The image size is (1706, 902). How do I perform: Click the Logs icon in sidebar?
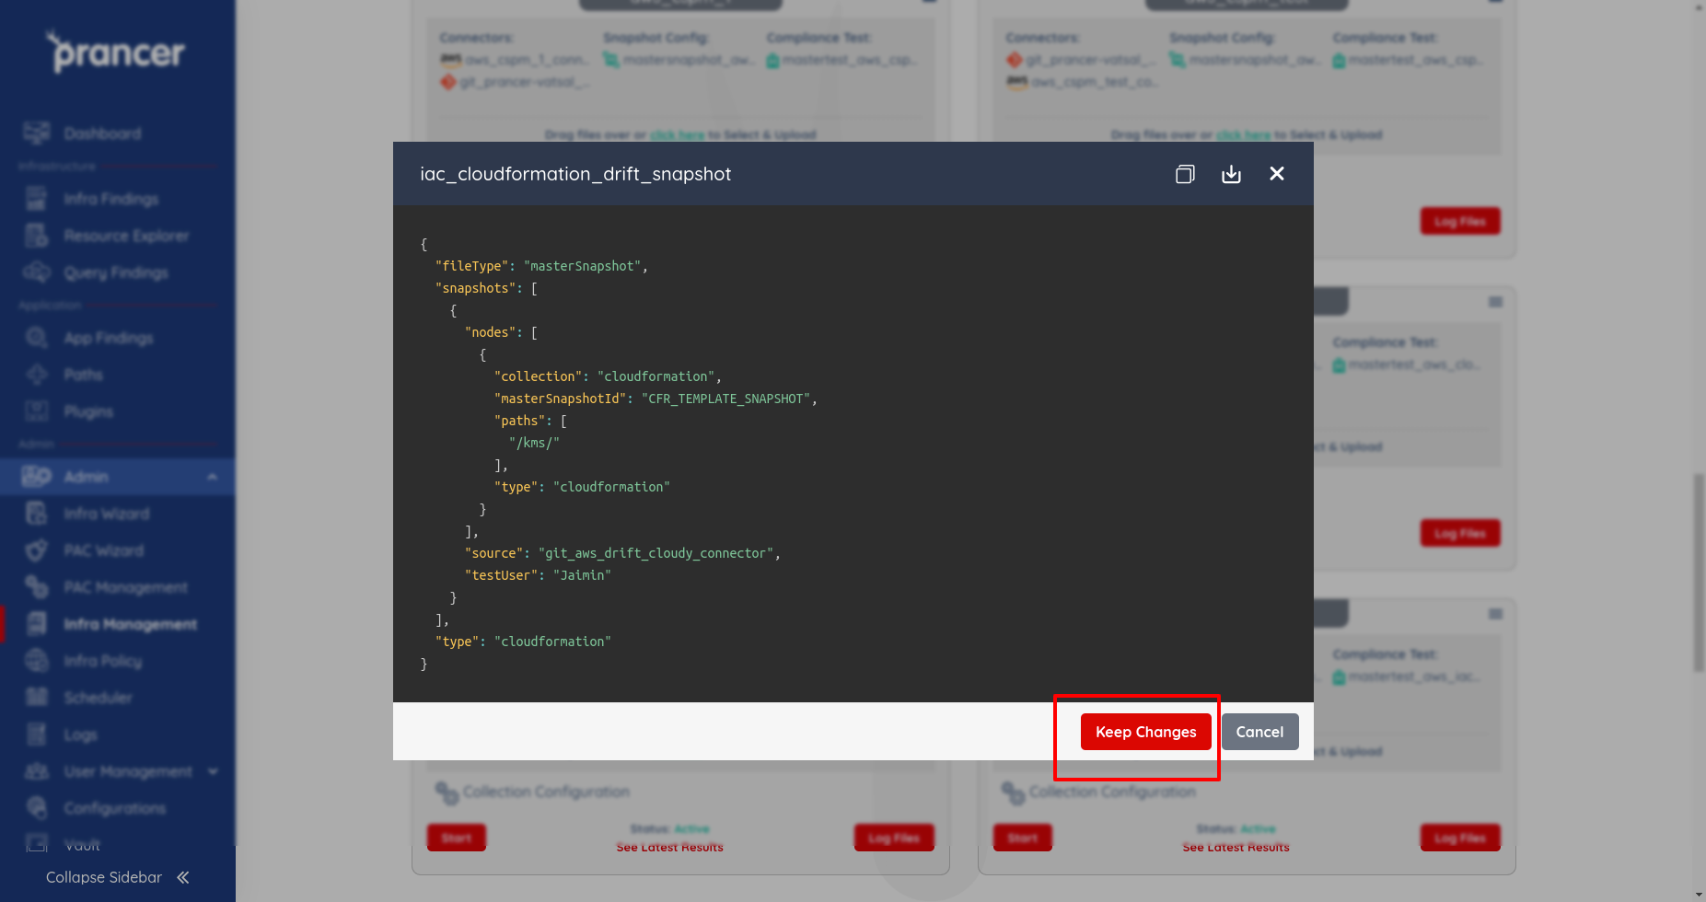click(36, 734)
